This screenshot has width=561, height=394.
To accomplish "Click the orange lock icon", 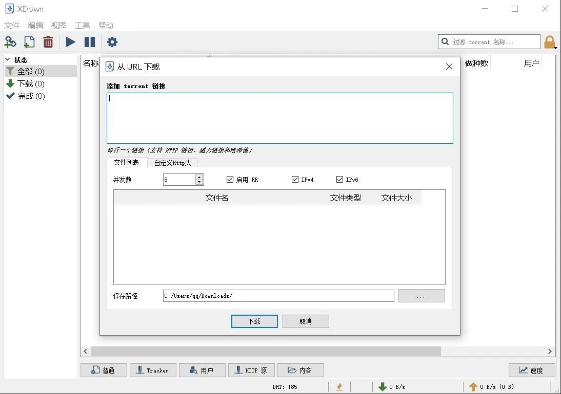I will click(x=550, y=42).
